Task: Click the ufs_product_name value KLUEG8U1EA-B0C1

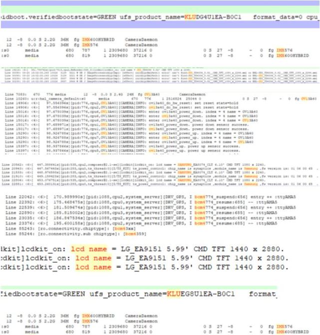Action: pyautogui.click(x=201, y=294)
